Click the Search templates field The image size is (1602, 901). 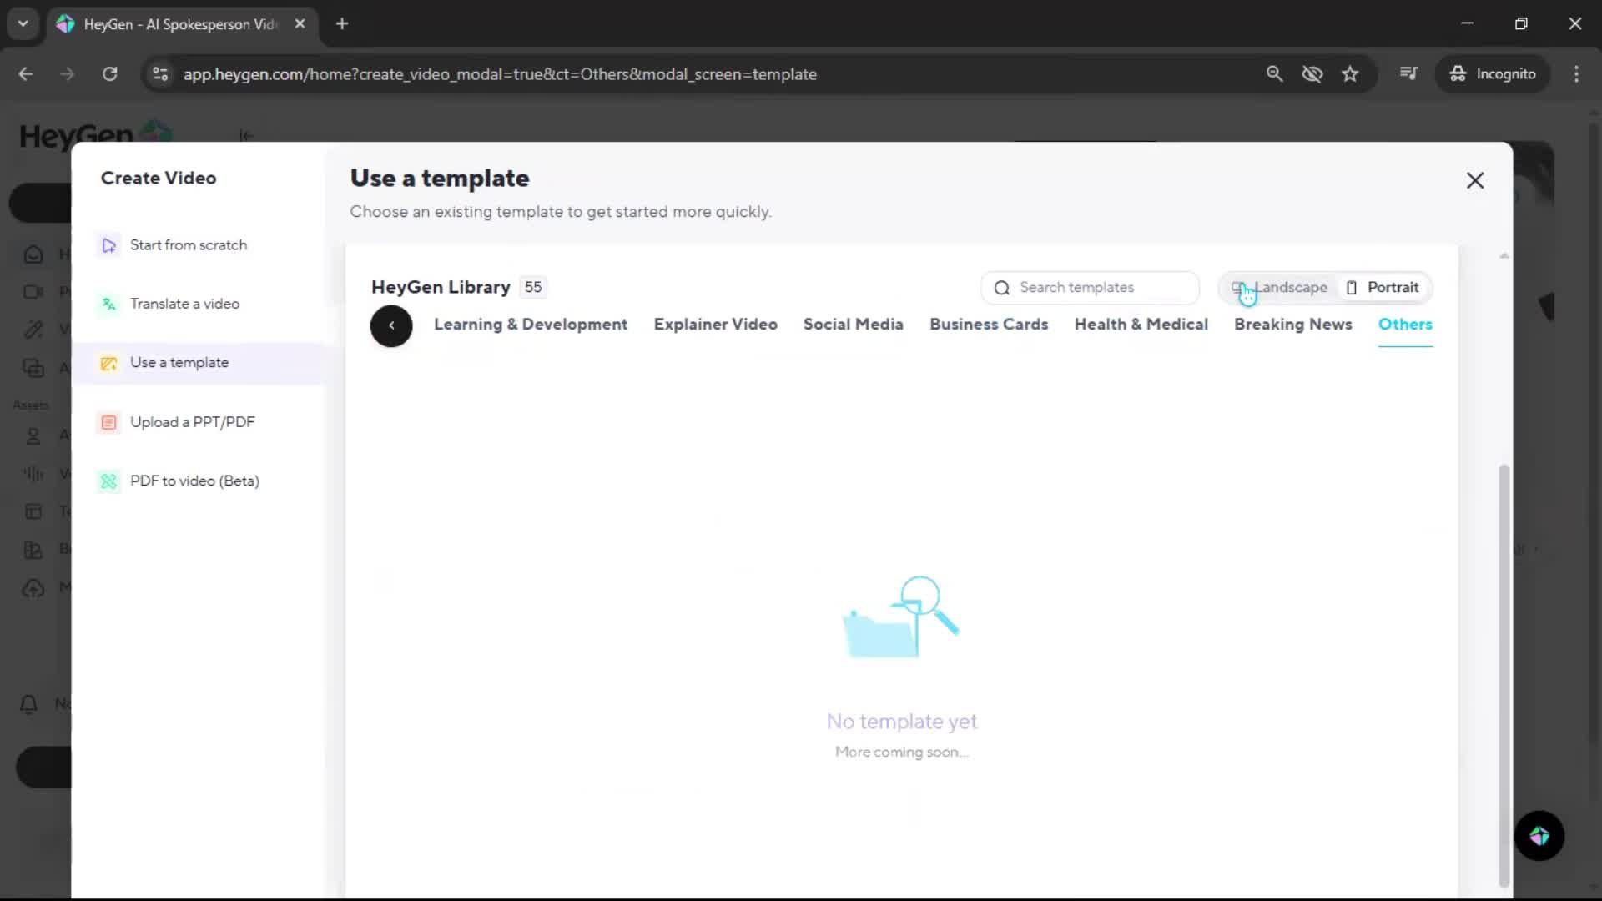1093,288
